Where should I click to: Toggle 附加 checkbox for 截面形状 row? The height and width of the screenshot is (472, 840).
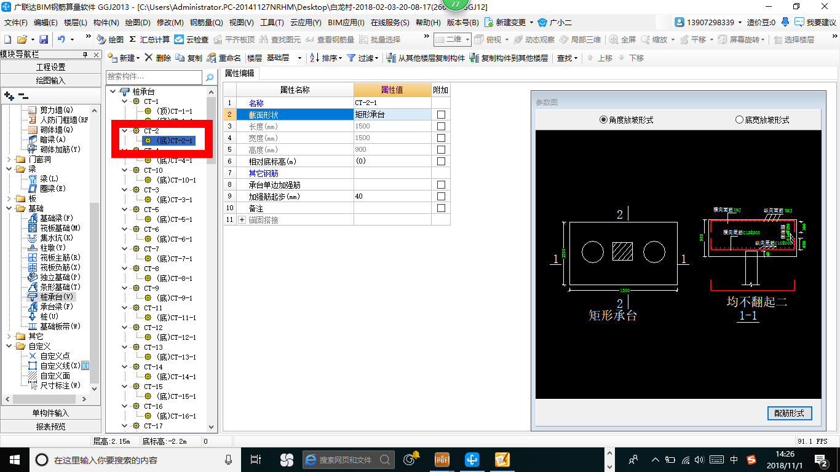[441, 114]
